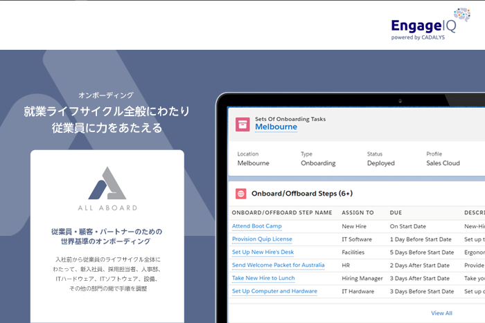
Task: Open the Take New Hire to Lunch step
Action: tap(263, 278)
